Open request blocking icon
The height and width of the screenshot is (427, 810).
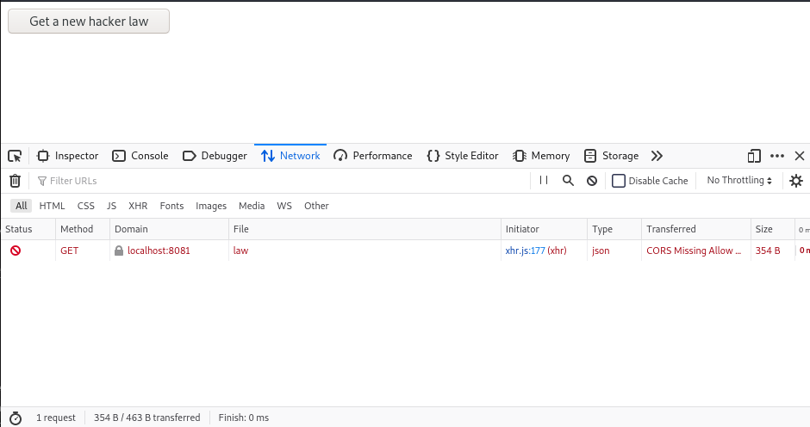[x=592, y=181]
